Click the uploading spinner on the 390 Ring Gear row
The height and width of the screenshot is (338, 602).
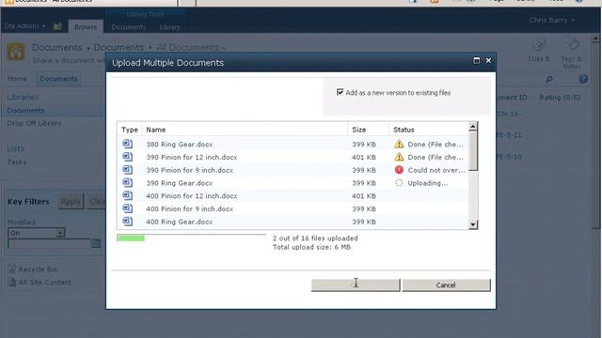click(x=399, y=183)
